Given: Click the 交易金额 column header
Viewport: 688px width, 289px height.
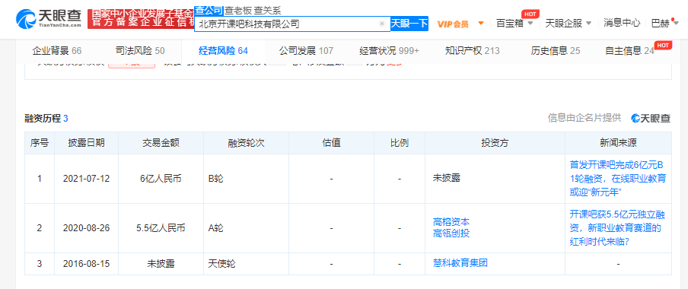Looking at the screenshot, I should [161, 143].
